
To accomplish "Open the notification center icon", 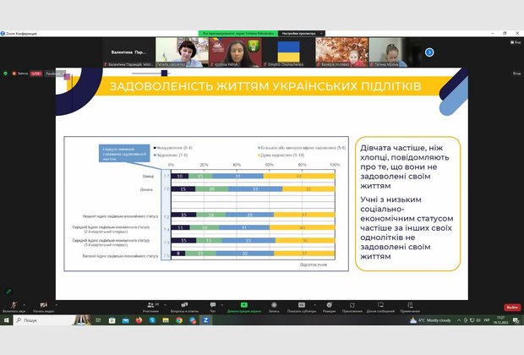I will [x=516, y=320].
